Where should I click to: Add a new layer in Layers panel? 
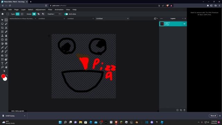[x=177, y=110]
